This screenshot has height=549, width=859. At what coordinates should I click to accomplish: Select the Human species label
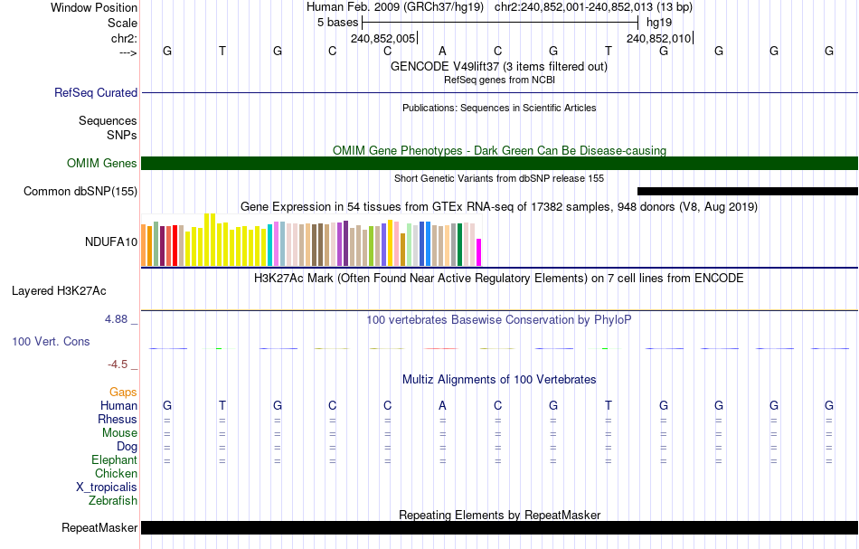pos(118,405)
